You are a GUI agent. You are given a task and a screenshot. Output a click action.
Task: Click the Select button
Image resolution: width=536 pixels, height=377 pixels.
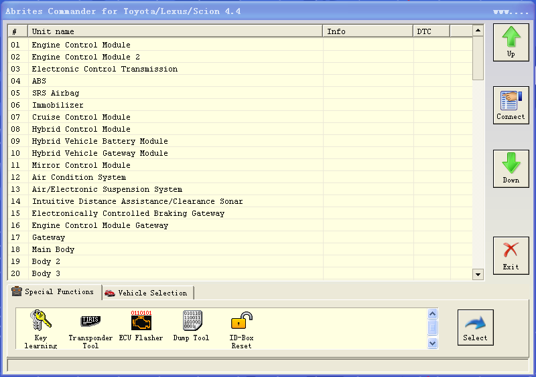point(476,328)
